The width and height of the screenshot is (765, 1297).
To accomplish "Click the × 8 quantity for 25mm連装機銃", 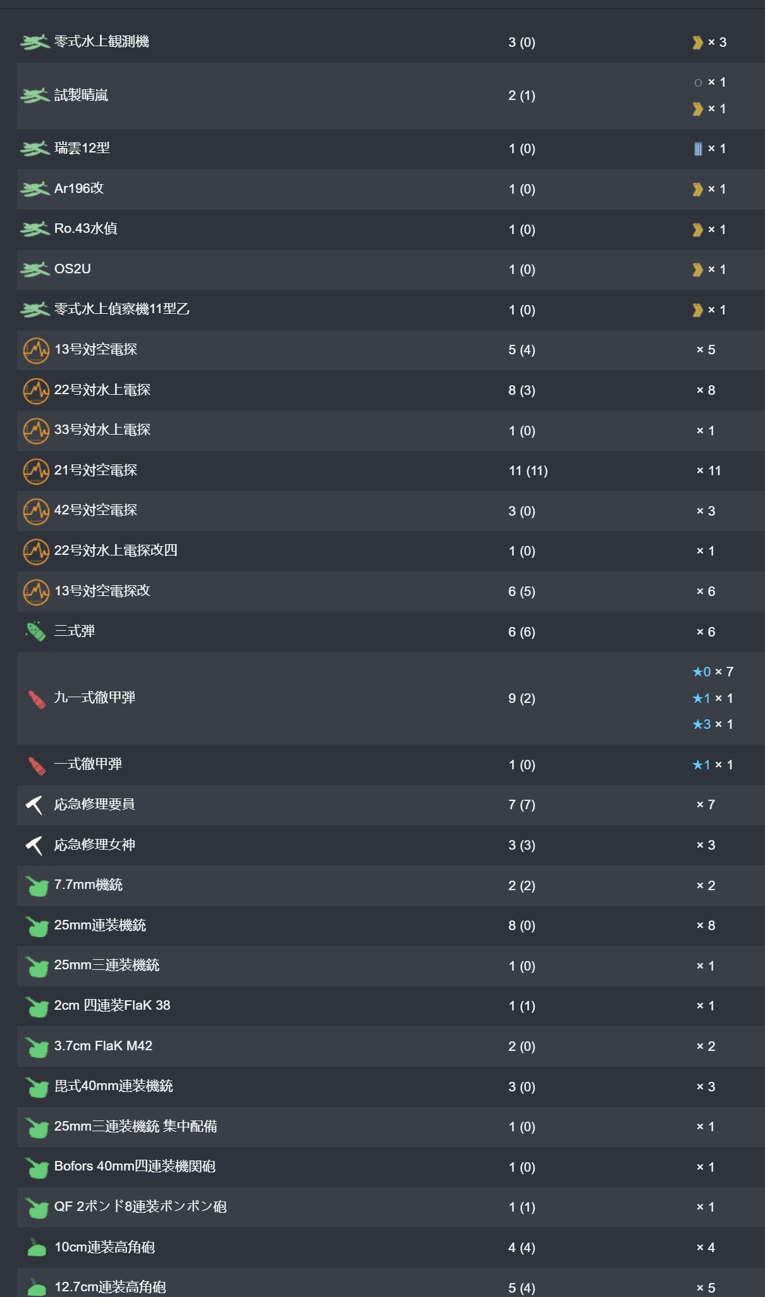I will point(706,926).
